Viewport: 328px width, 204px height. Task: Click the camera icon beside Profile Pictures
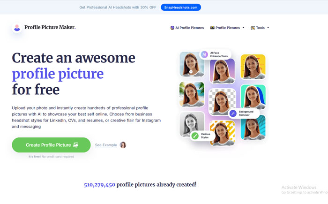[212, 28]
